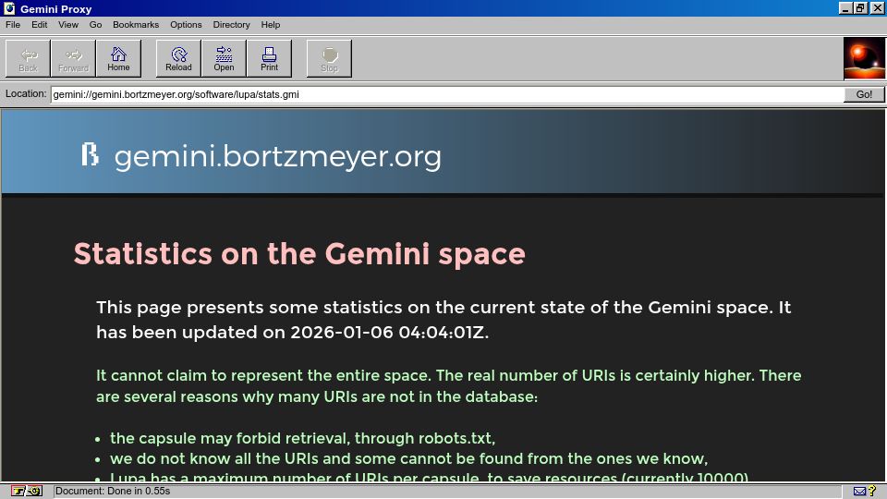Open the Directory menu
Image resolution: width=887 pixels, height=499 pixels.
coord(231,25)
